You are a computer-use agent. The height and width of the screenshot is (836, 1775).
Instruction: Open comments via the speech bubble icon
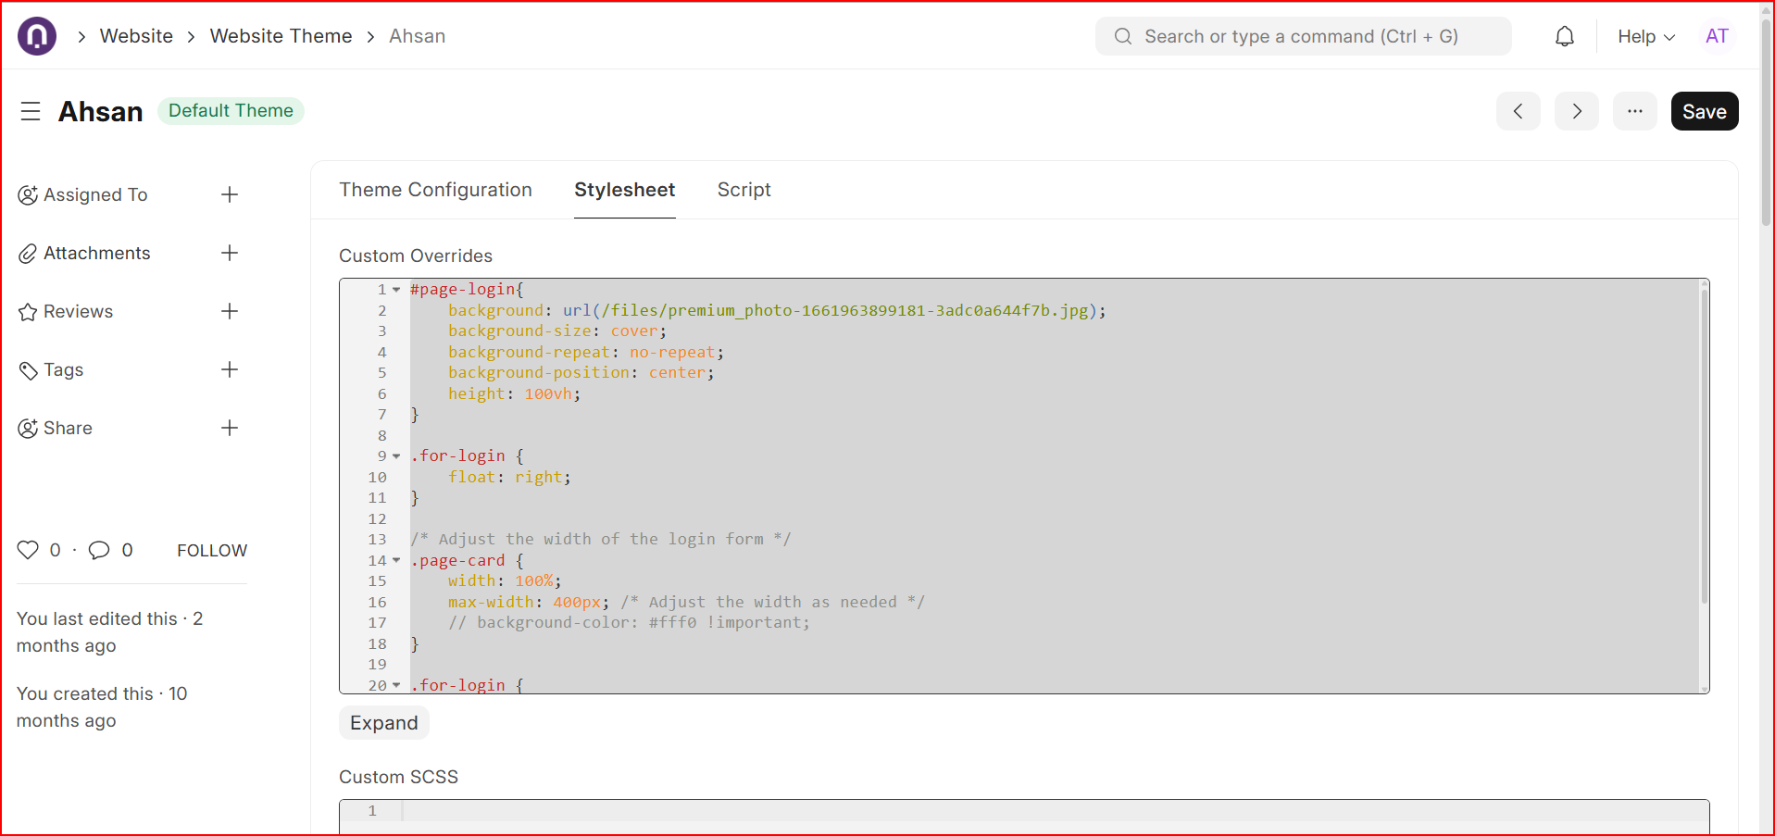(100, 549)
